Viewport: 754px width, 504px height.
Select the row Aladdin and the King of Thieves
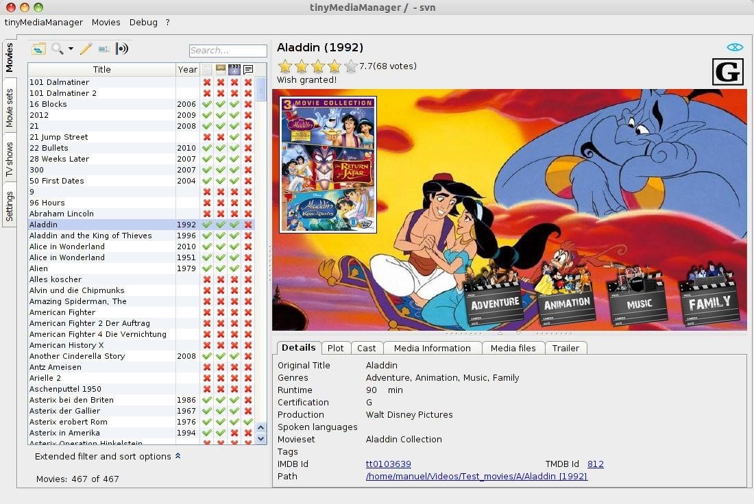141,236
